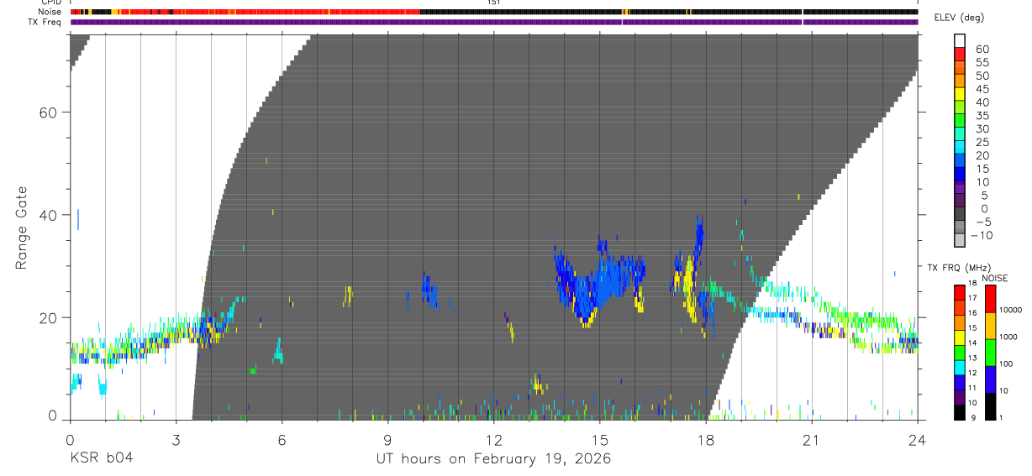Screen dimensions: 1032x476
Task: Click the blue echo patch near 10 UT, gate 25
Action: click(x=429, y=291)
